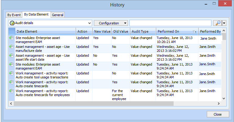
Task: Click inside the search text field
Action: click(x=170, y=23)
